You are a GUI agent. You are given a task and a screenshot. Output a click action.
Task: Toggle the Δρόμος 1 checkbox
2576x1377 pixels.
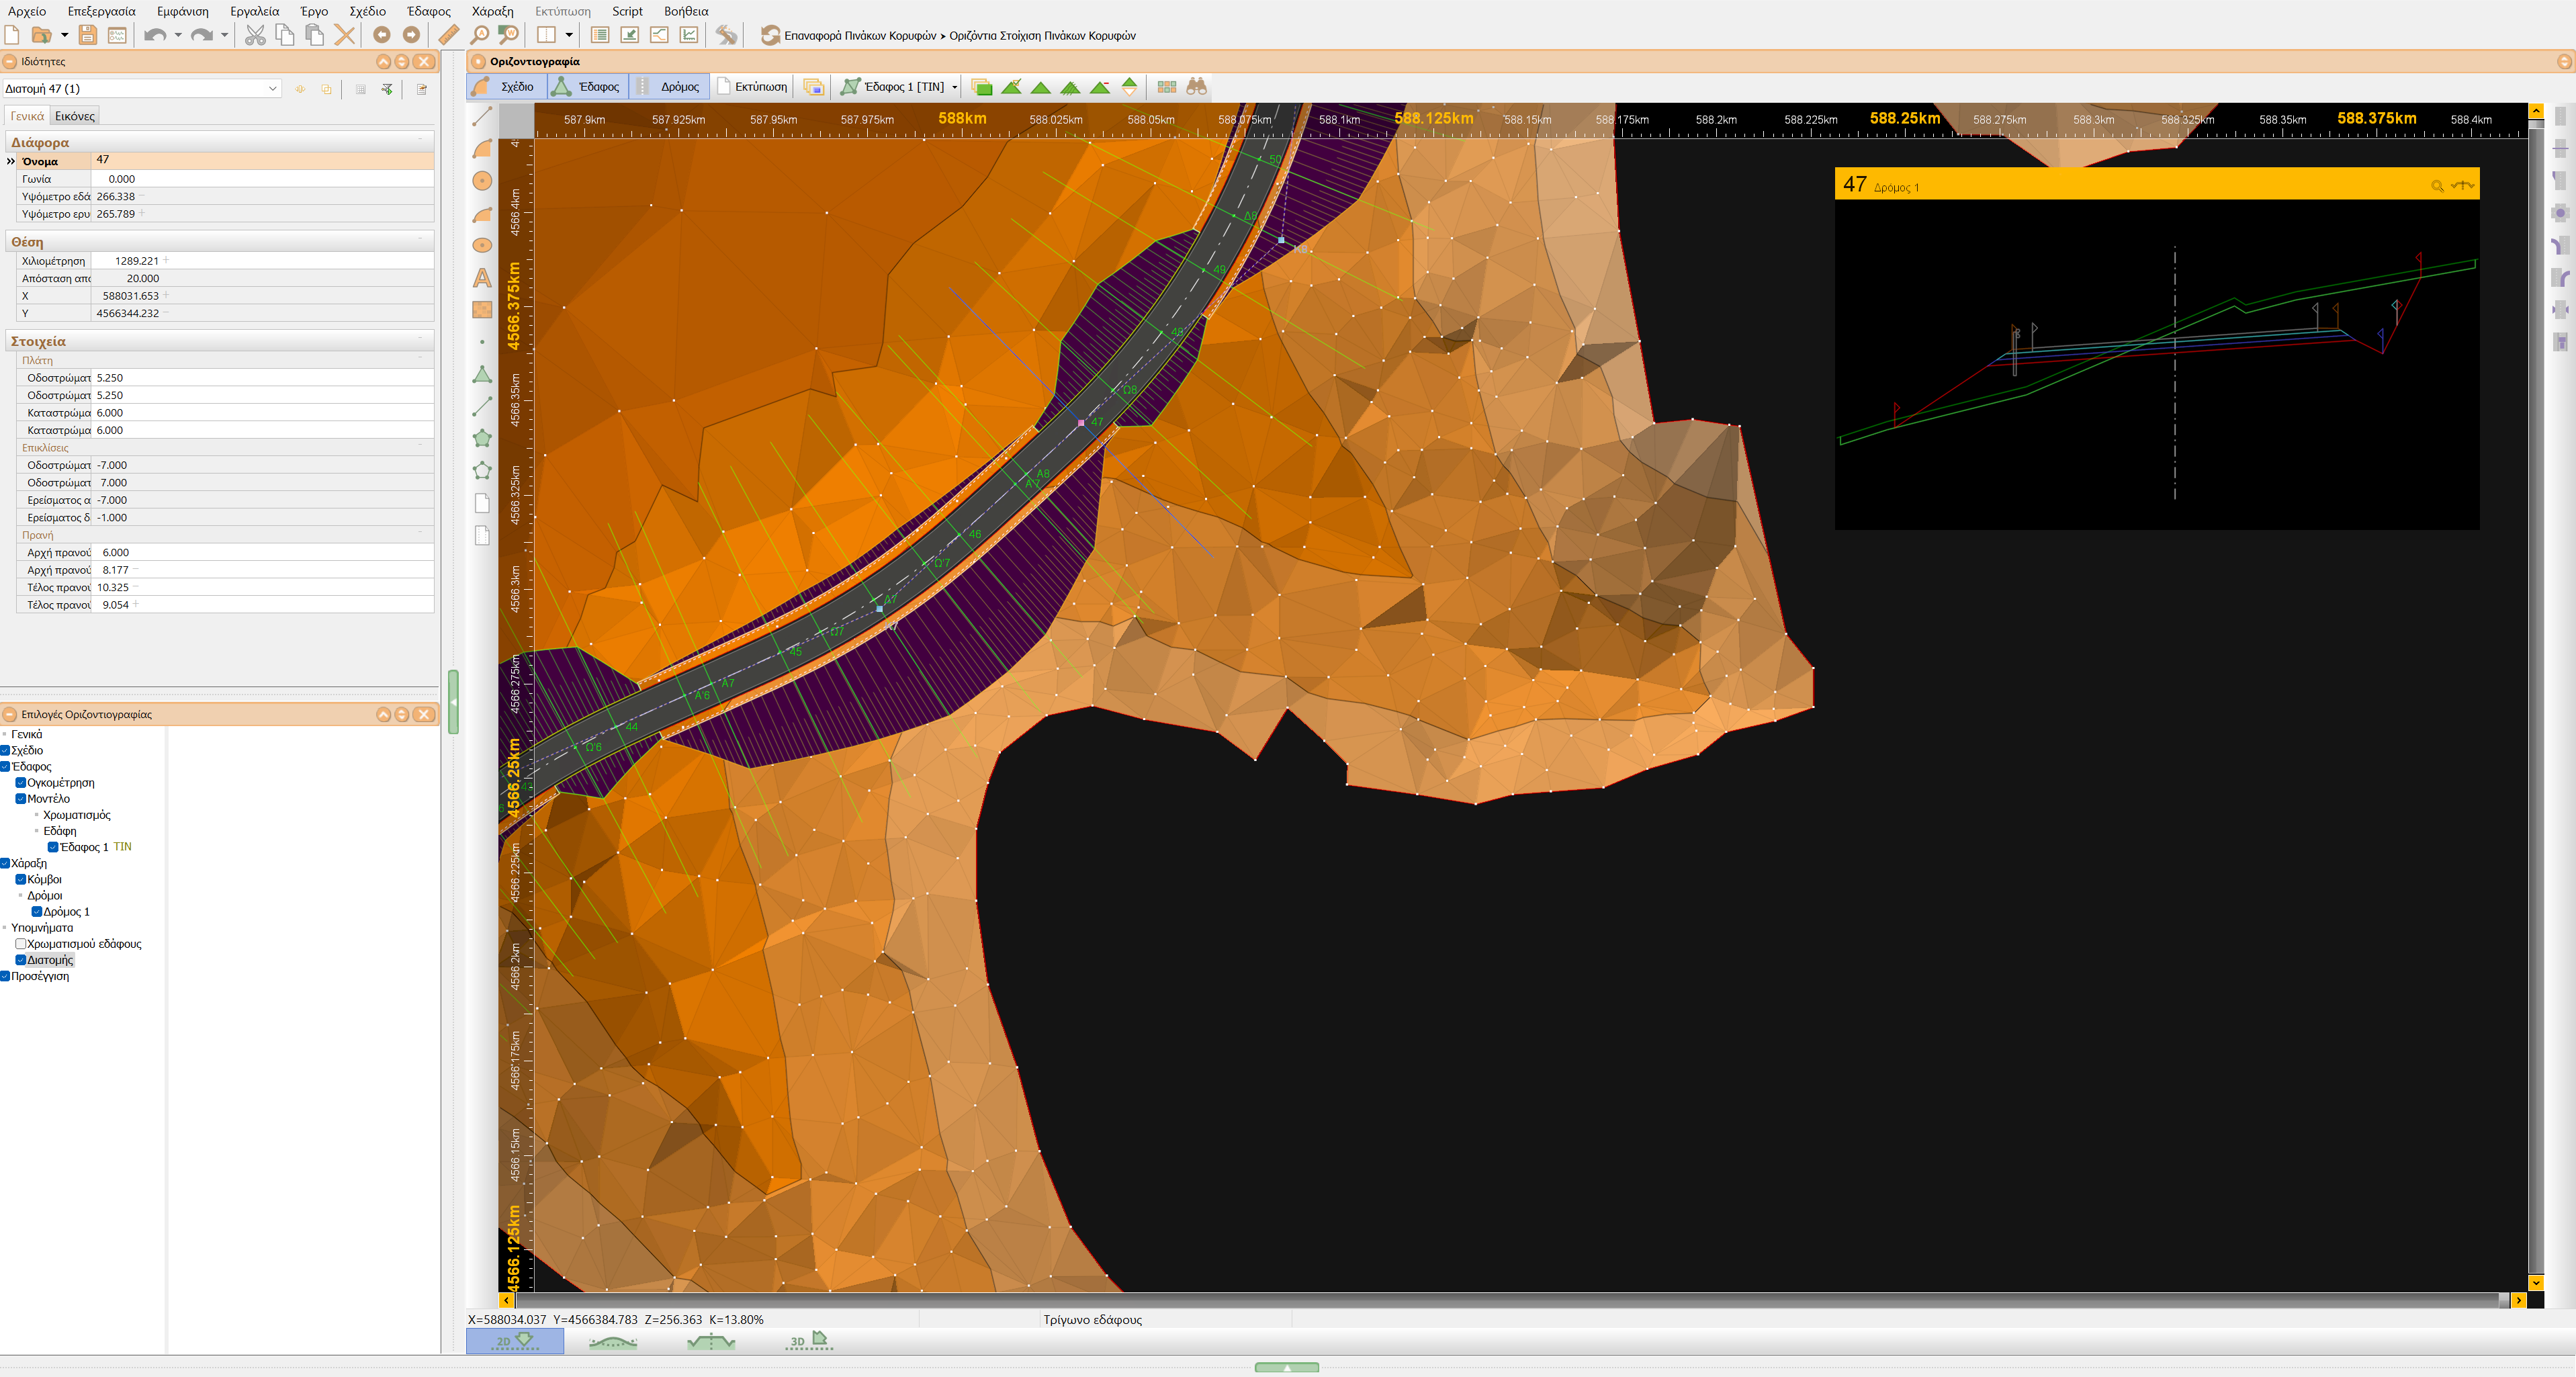[x=37, y=912]
